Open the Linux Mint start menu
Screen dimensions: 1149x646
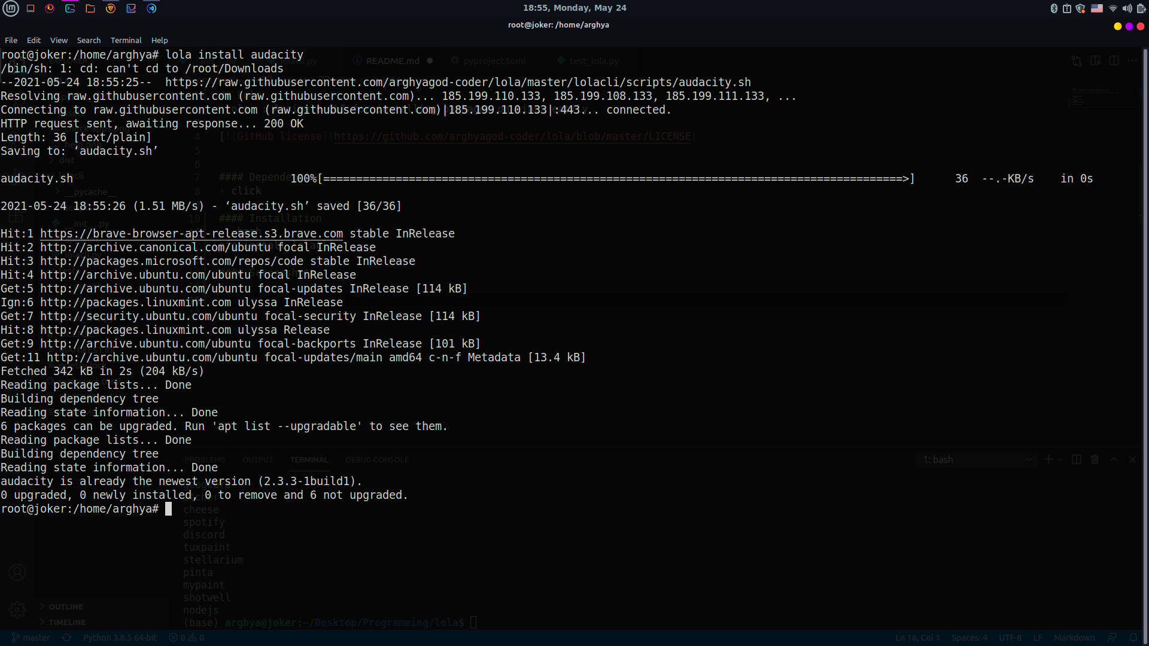click(11, 8)
